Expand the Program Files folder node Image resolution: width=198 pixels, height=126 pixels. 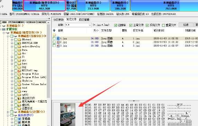12,74
